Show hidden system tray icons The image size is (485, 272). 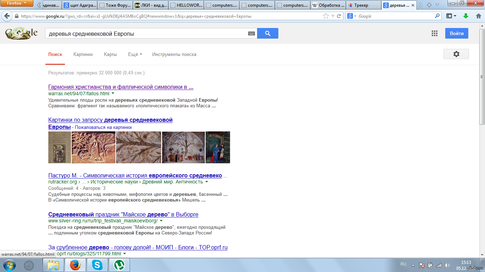(413, 265)
